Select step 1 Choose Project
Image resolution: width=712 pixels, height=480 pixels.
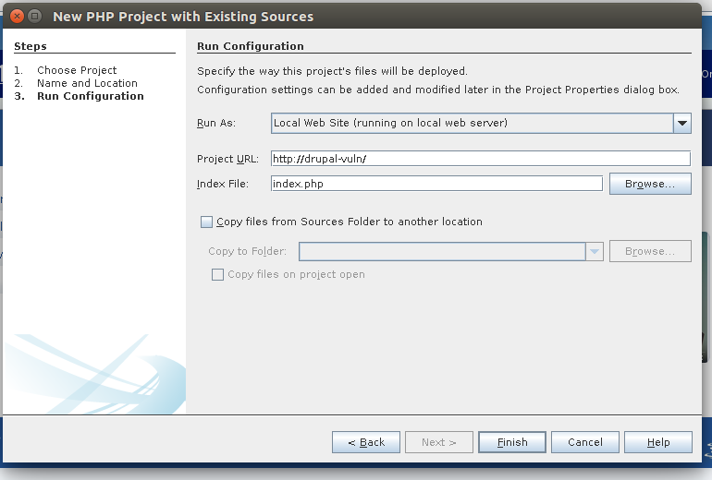77,70
